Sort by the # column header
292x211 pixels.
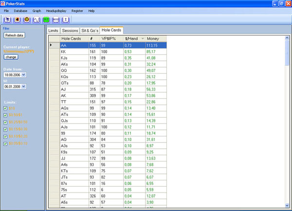pos(94,39)
